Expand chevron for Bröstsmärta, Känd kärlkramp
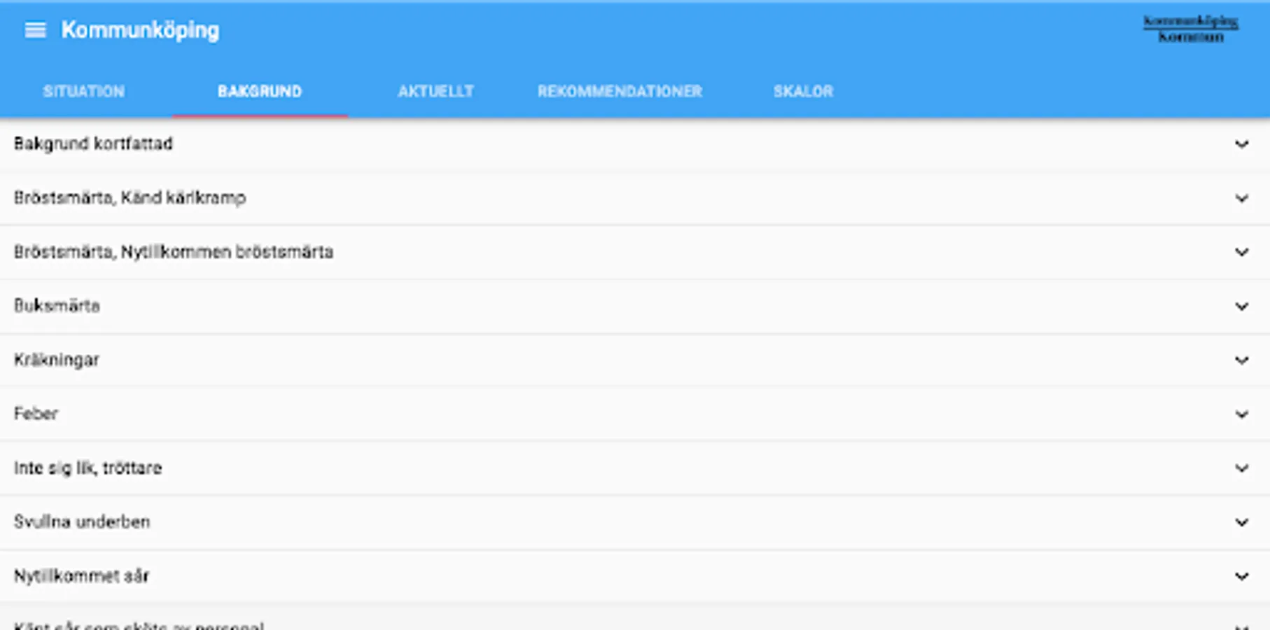1270x630 pixels. pos(1241,198)
